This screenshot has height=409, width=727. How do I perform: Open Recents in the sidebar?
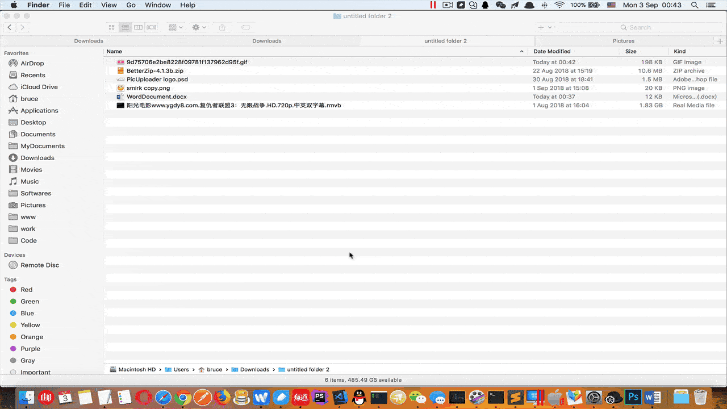click(x=32, y=75)
